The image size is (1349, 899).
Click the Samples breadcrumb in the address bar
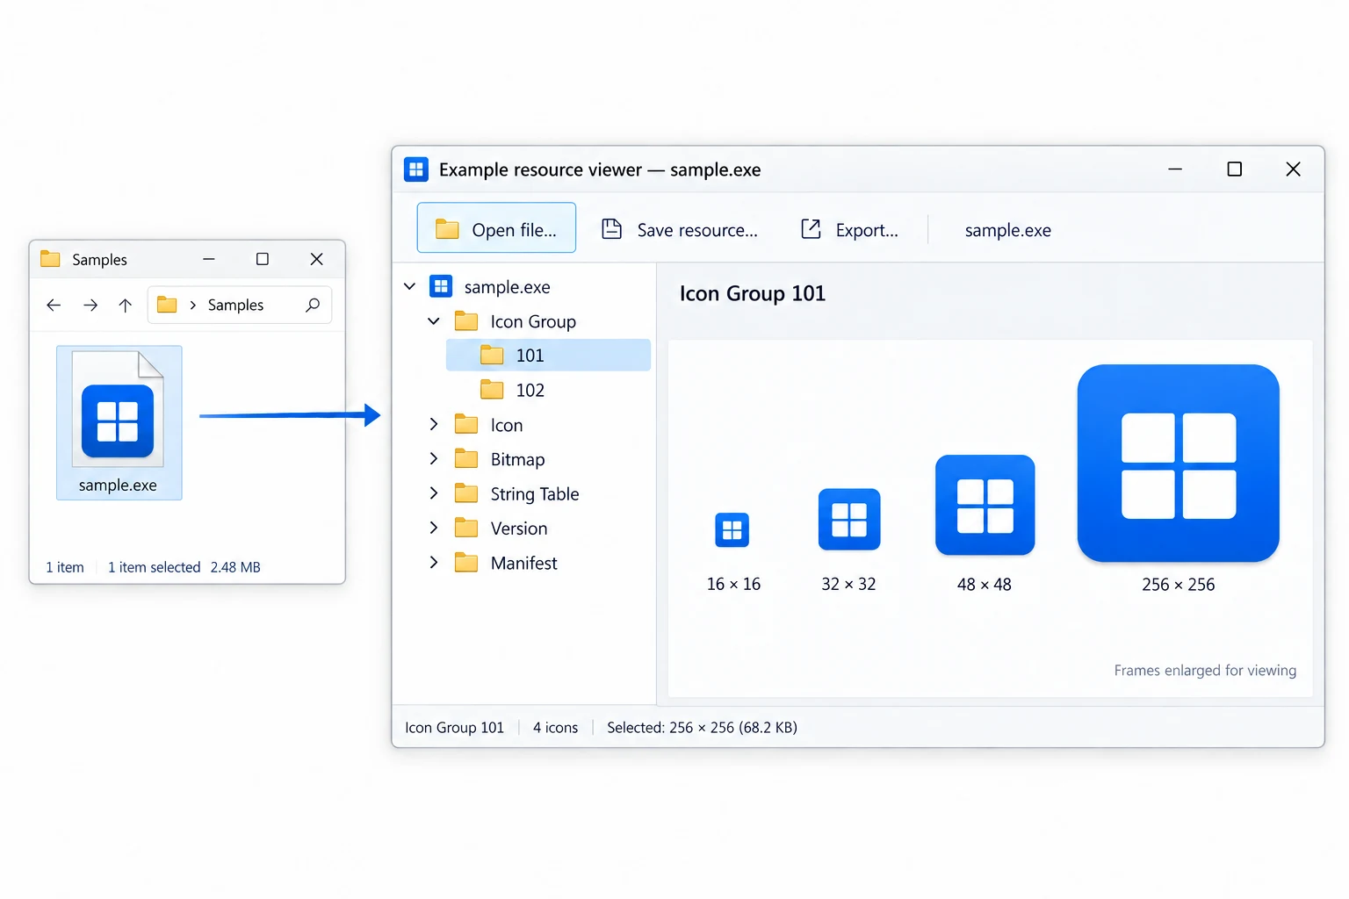click(x=235, y=305)
